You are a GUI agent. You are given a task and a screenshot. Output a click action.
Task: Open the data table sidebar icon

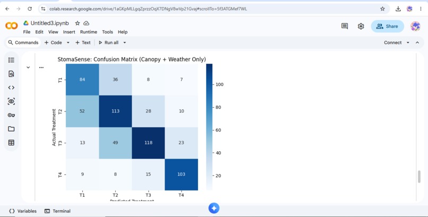pyautogui.click(x=11, y=143)
